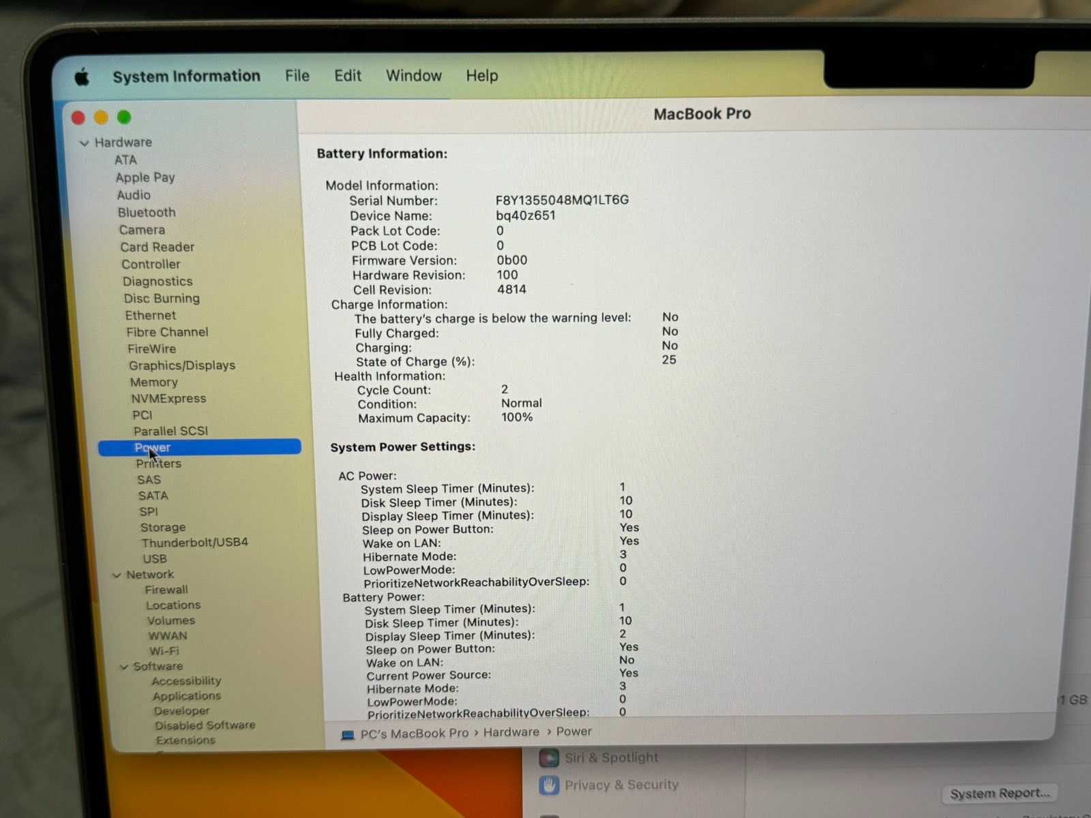
Task: Click System Report button in Settings window
Action: point(1000,793)
